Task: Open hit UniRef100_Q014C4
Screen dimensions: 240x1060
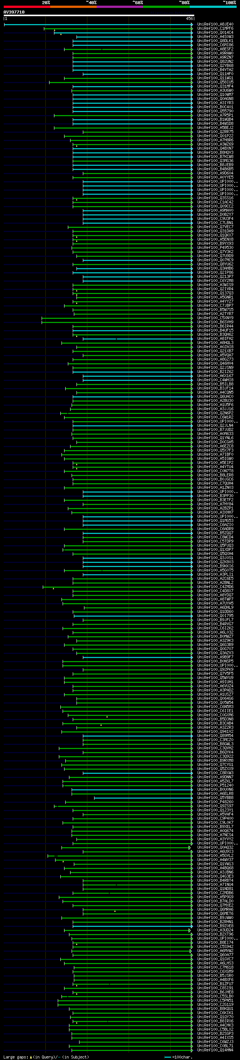Action: click(x=215, y=32)
